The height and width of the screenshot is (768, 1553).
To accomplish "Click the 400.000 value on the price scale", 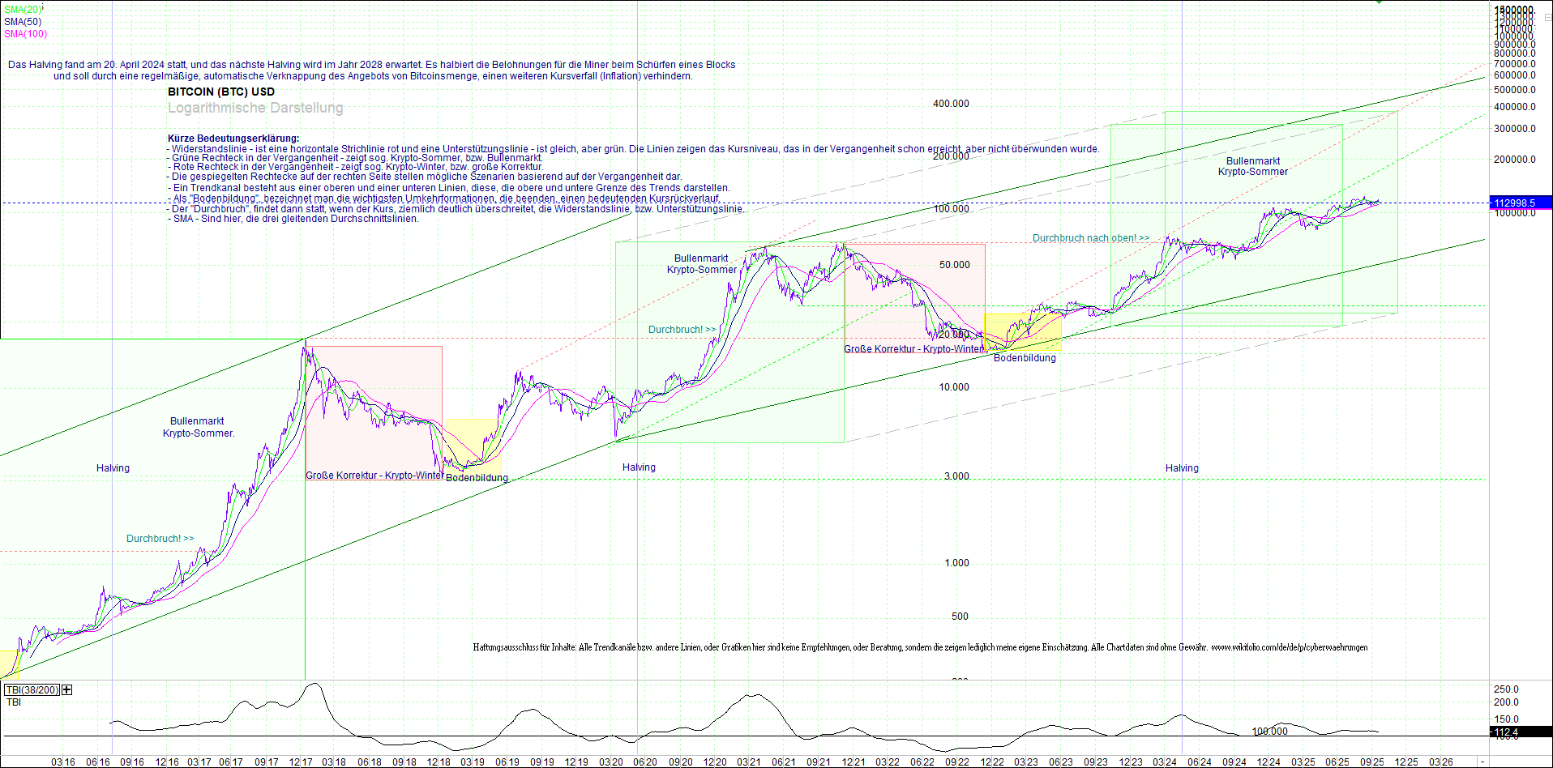I will (x=952, y=104).
